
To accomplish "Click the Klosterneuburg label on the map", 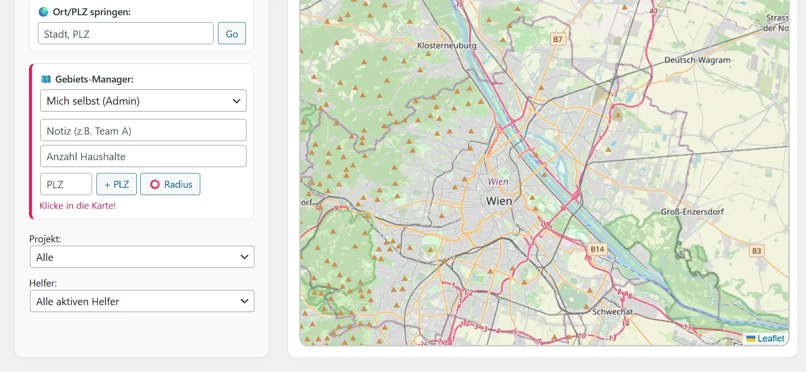I will point(447,46).
